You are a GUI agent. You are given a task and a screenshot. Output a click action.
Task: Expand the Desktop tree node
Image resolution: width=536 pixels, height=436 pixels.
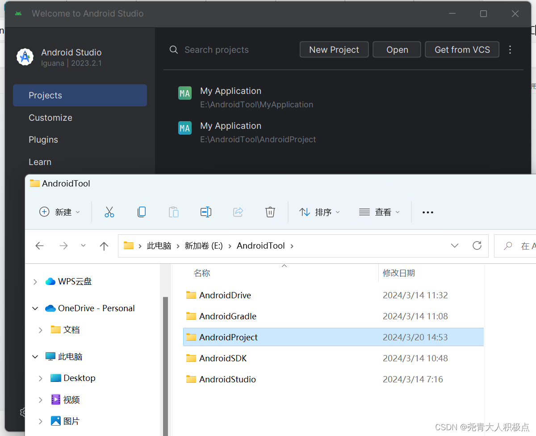coord(41,378)
